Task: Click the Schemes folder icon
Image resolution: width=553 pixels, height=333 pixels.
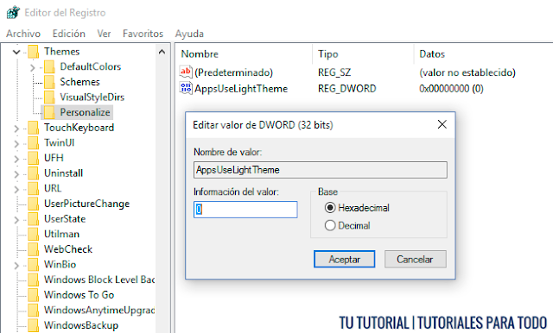Action: tap(49, 82)
